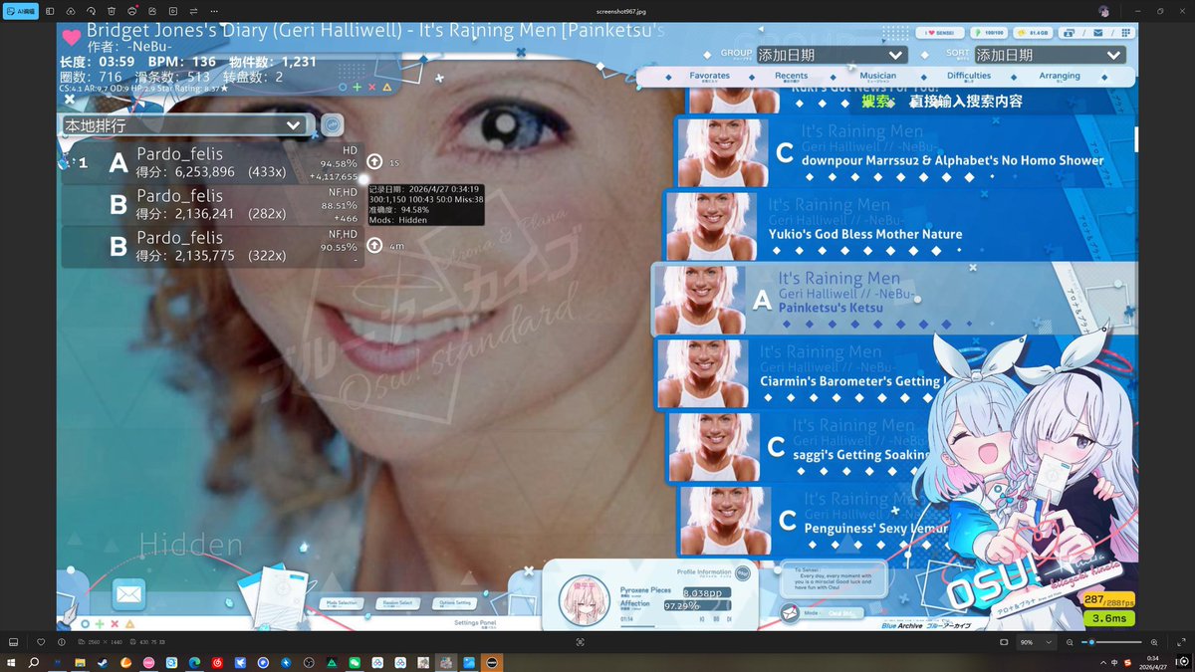Click the up-arrow icon beside 4m score

click(374, 245)
